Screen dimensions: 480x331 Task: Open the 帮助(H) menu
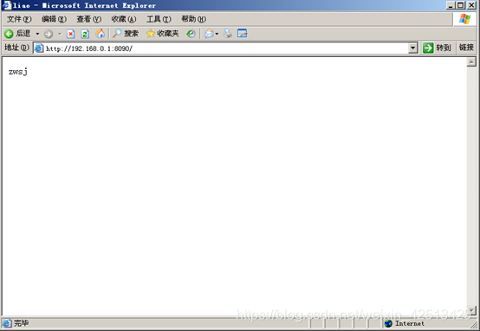(x=193, y=19)
